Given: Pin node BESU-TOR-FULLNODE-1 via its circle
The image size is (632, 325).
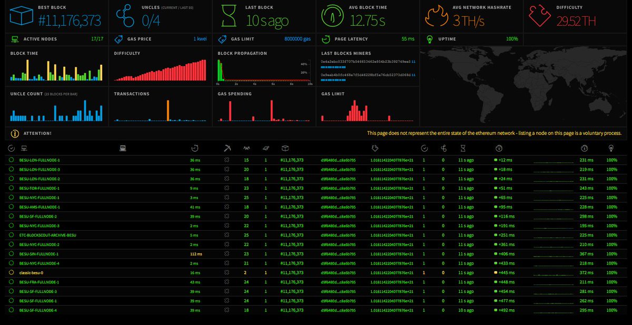Looking at the screenshot, I should point(11,188).
